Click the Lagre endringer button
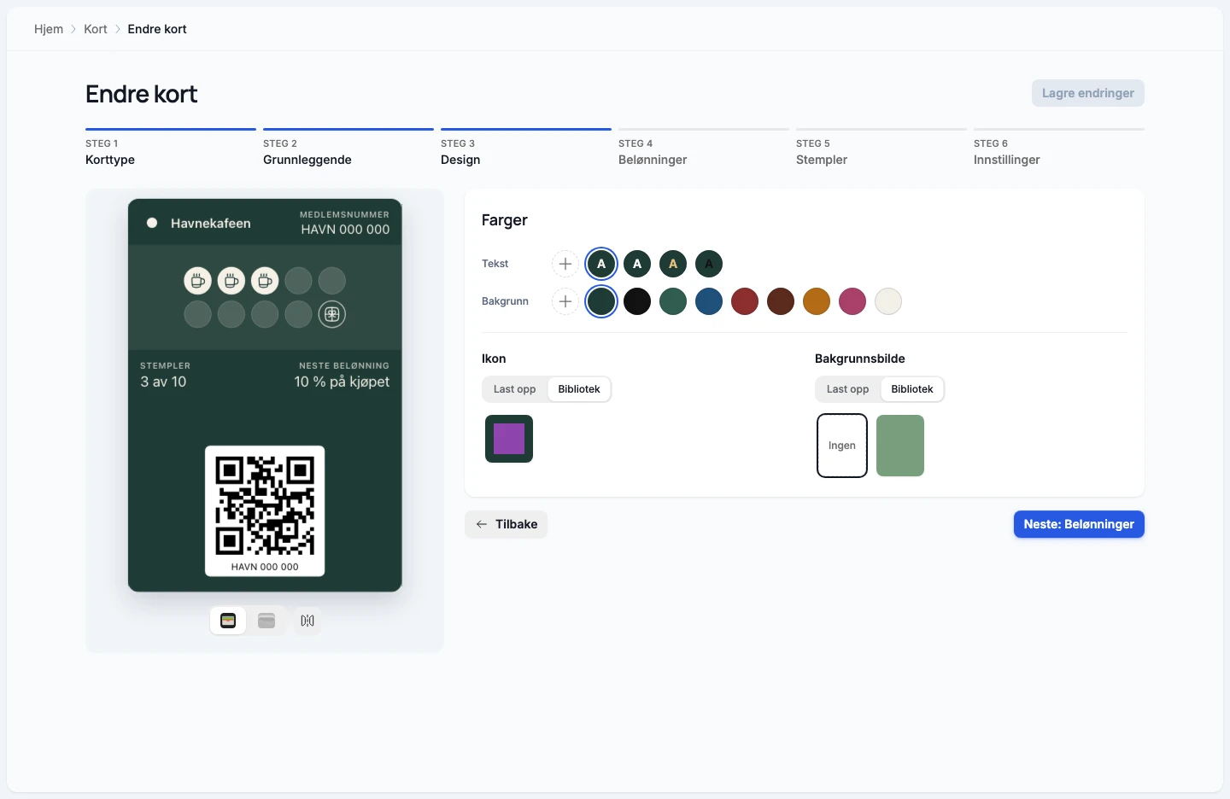The width and height of the screenshot is (1230, 799). tap(1088, 93)
